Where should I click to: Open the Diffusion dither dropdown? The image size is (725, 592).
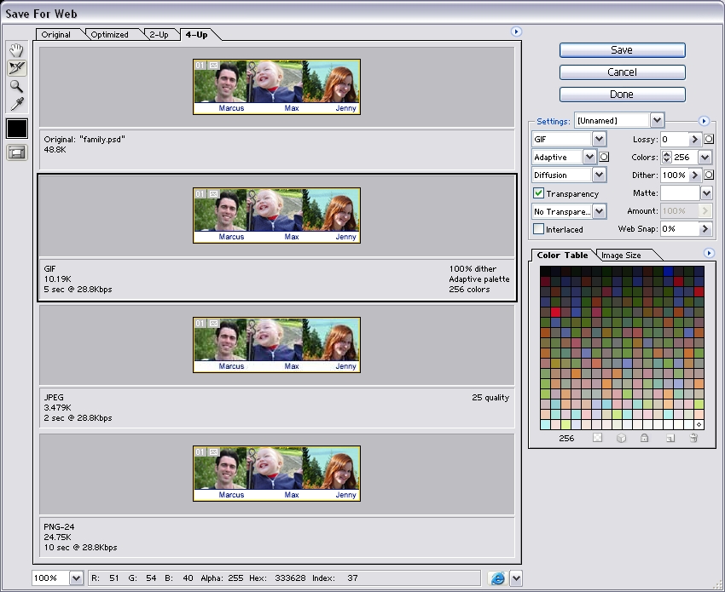click(599, 175)
